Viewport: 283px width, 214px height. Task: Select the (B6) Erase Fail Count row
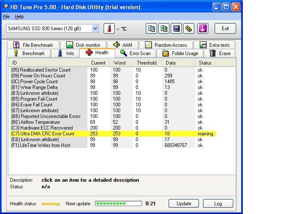112,105
